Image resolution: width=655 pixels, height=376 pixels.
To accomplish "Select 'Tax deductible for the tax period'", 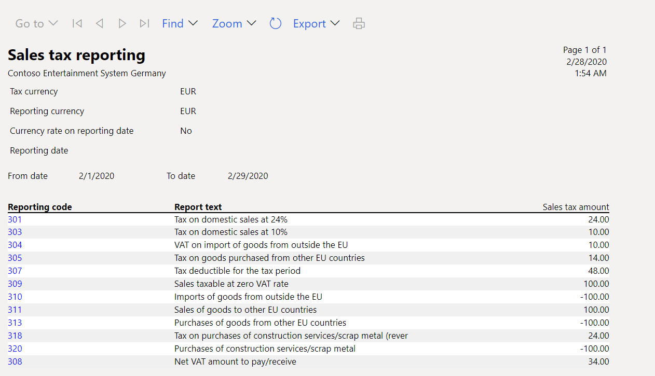I will 237,271.
